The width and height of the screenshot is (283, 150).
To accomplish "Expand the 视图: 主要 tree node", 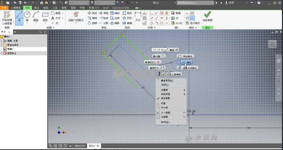I will click(x=1, y=41).
